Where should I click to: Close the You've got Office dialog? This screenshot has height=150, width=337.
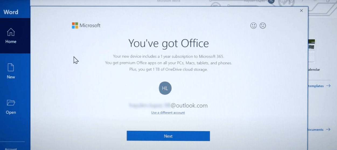[301, 11]
